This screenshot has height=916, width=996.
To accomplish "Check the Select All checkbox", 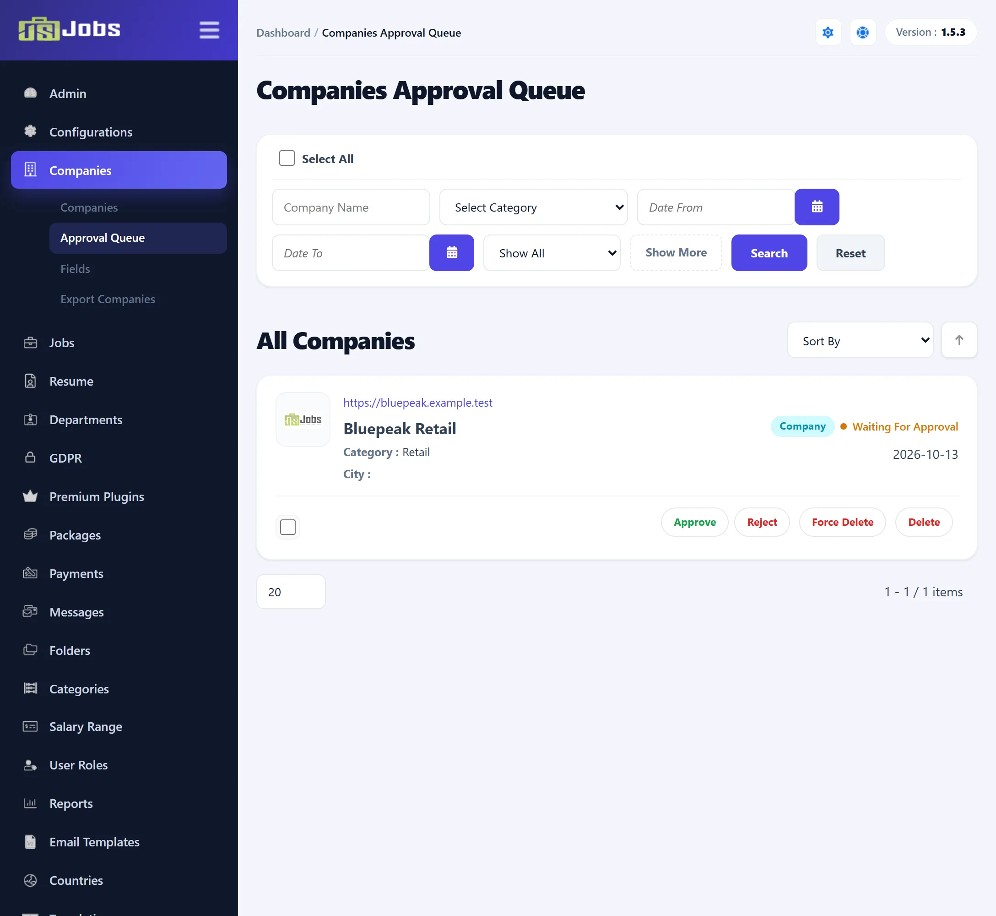I will (287, 158).
